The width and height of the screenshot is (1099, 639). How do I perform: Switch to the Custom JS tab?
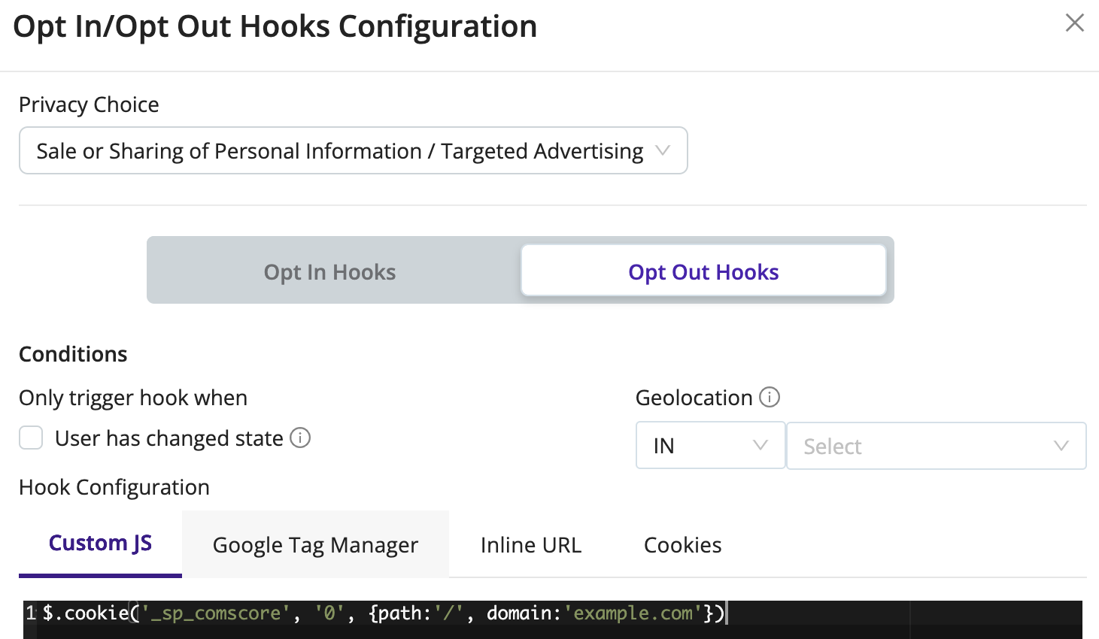(x=100, y=544)
